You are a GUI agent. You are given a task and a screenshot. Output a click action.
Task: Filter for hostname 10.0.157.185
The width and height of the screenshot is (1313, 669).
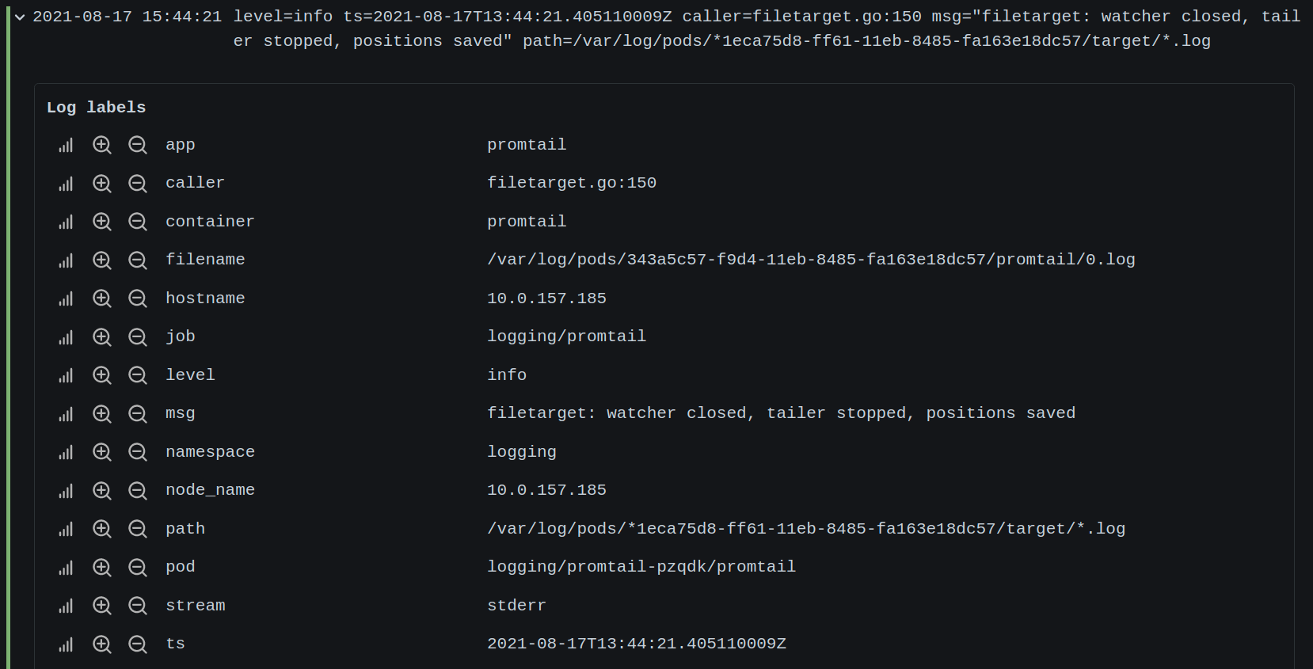click(102, 298)
